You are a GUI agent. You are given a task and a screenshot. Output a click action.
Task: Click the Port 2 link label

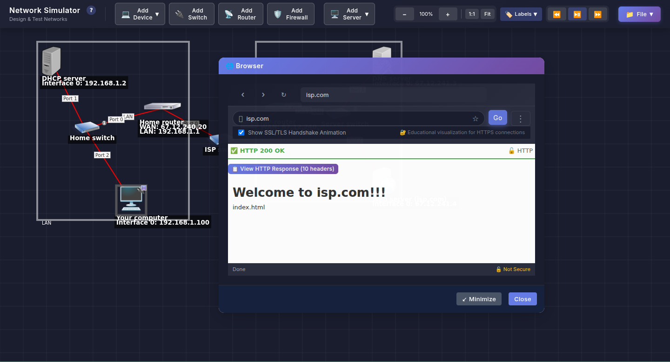(x=102, y=155)
